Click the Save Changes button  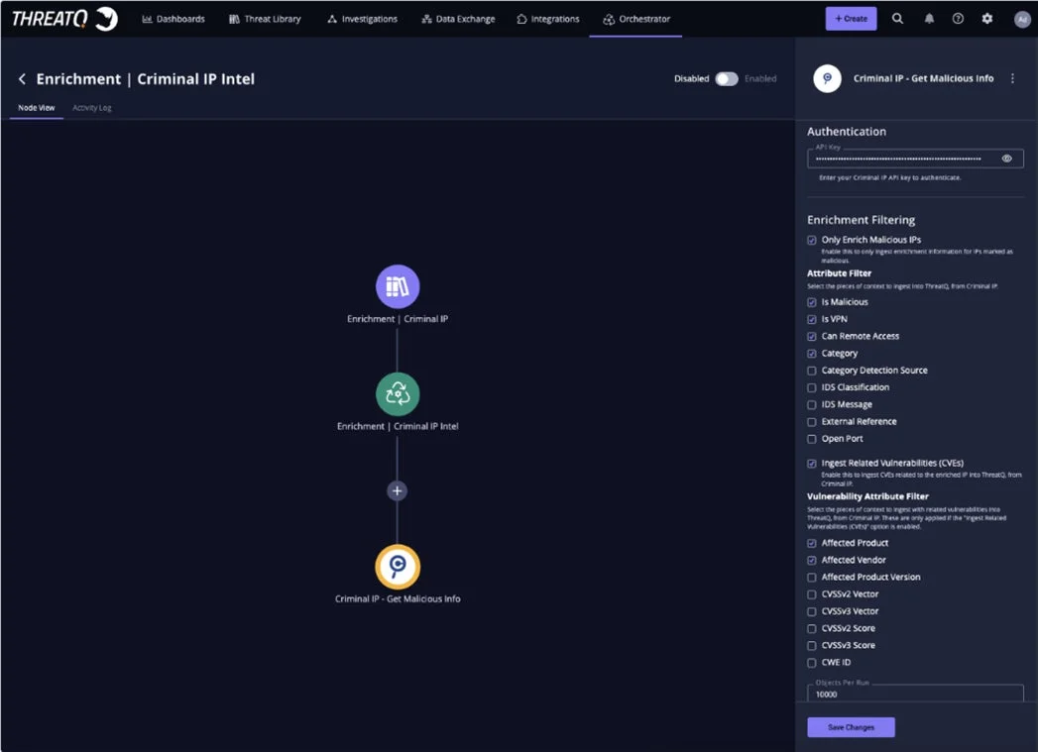(851, 727)
